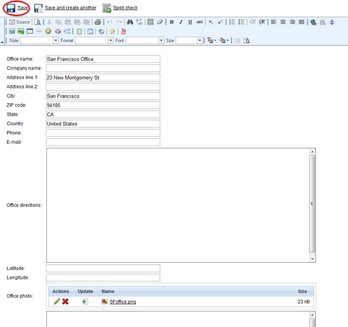The height and width of the screenshot is (327, 348).
Task: Click the Quick Insert Image icon
Action: [x=21, y=31]
